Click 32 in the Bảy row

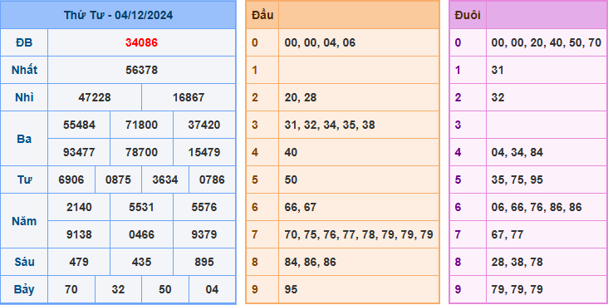click(x=118, y=289)
